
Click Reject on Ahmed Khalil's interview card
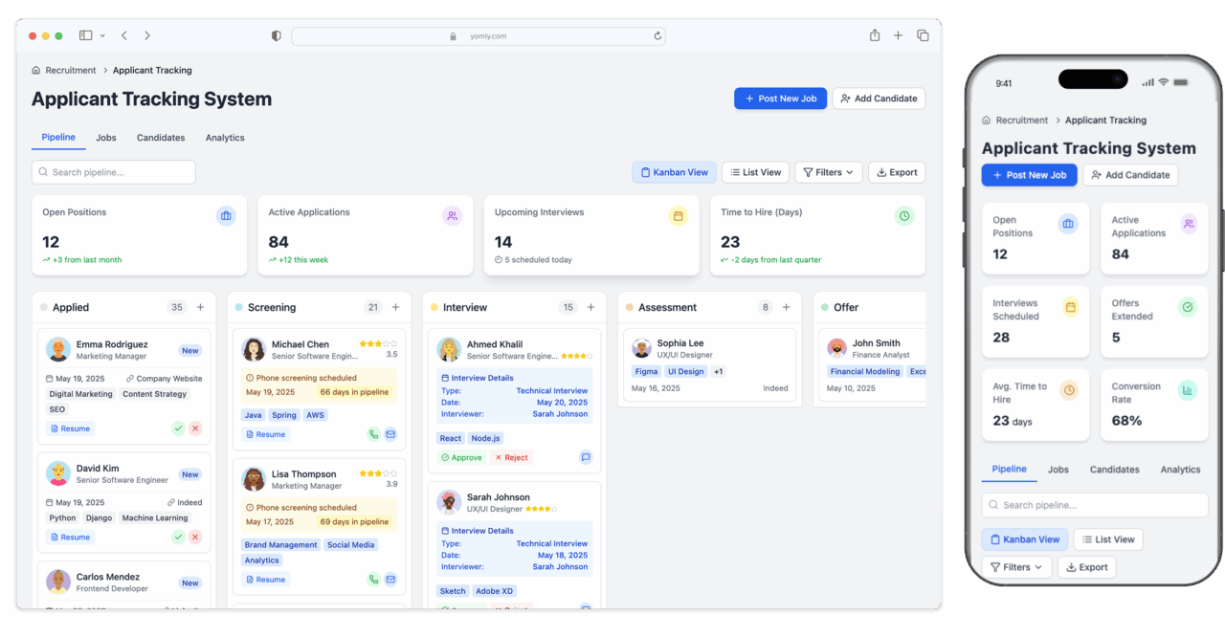(x=511, y=457)
